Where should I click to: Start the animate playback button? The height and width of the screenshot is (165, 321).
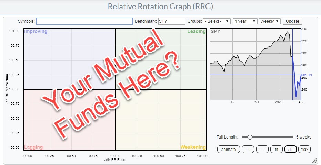coord(229,149)
